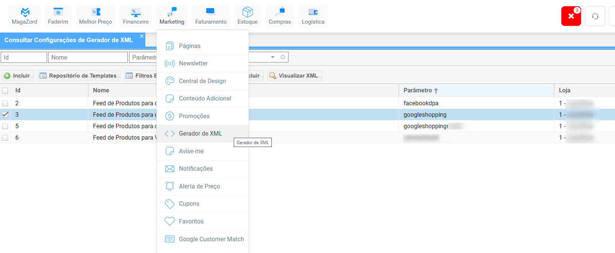The height and width of the screenshot is (253, 615).
Task: Choose Newsletter in the Marketing menu
Action: [x=193, y=63]
